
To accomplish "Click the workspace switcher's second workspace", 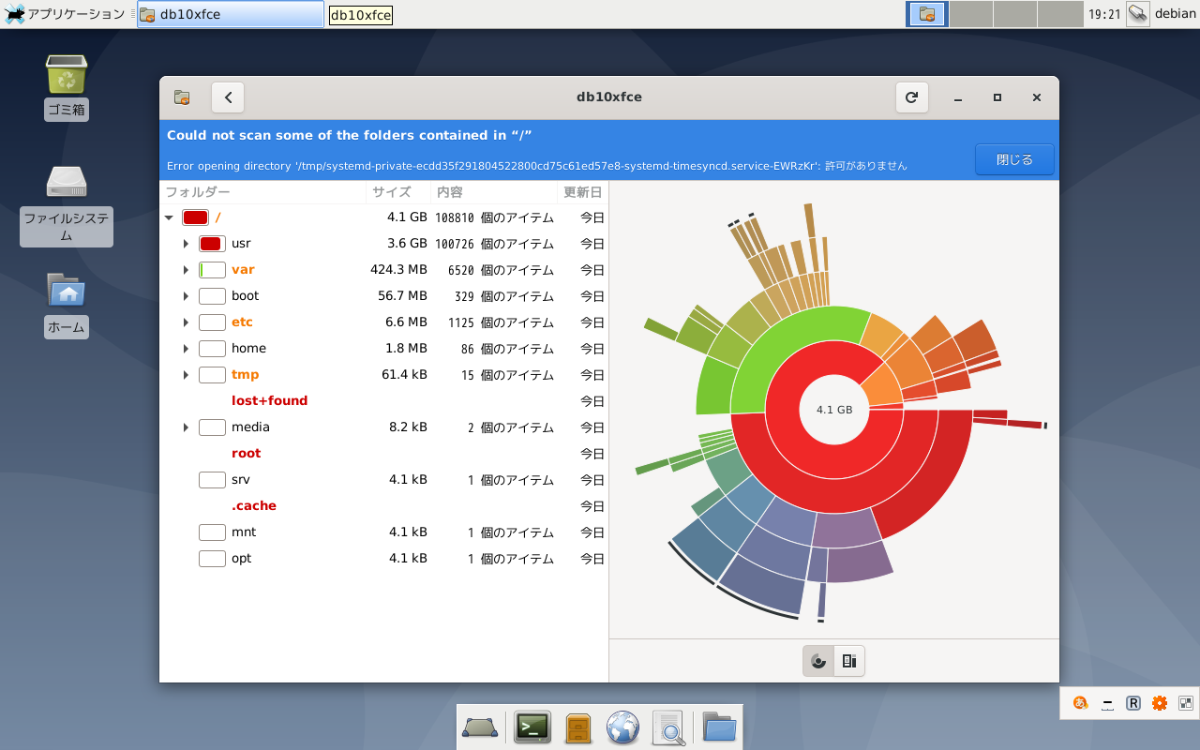I will coord(971,14).
